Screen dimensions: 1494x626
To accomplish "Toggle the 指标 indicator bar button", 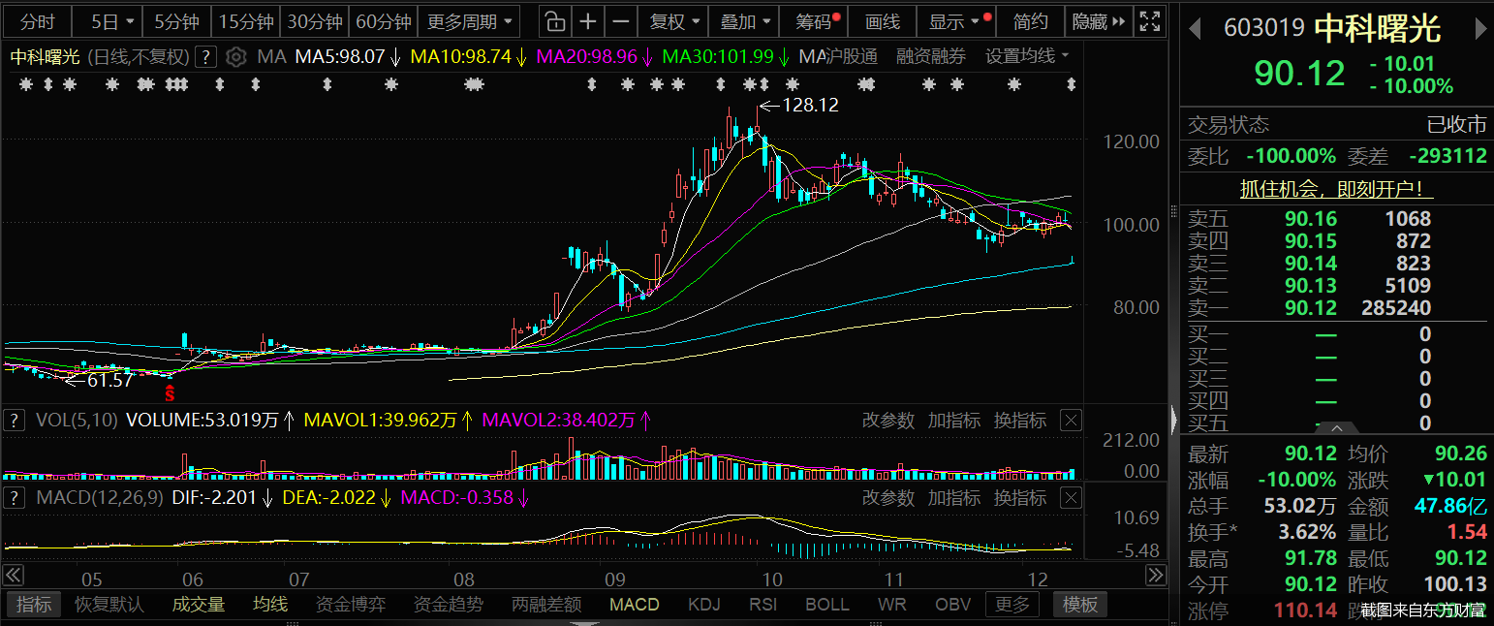I will tap(34, 605).
